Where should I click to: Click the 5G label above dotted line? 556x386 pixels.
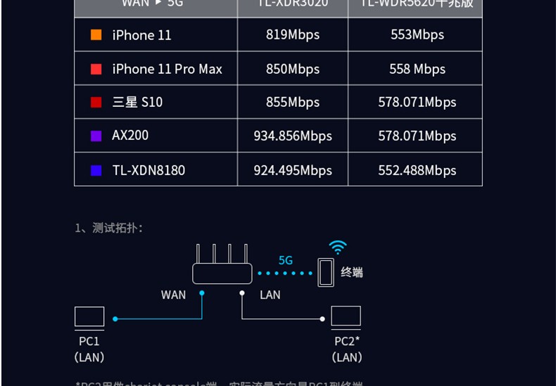[x=286, y=261]
